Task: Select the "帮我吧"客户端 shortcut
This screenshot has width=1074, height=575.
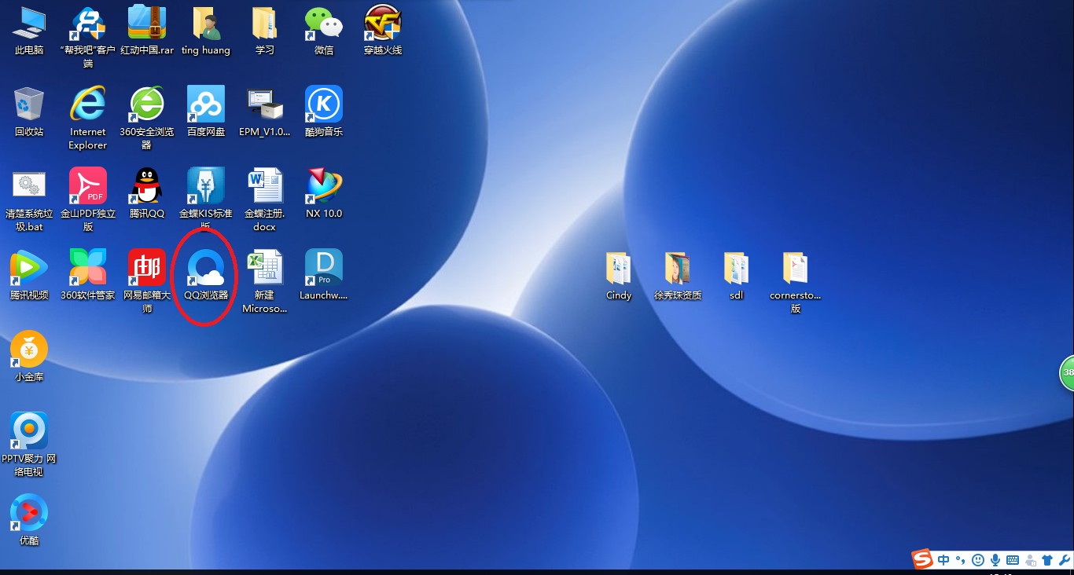Action: coord(87,37)
